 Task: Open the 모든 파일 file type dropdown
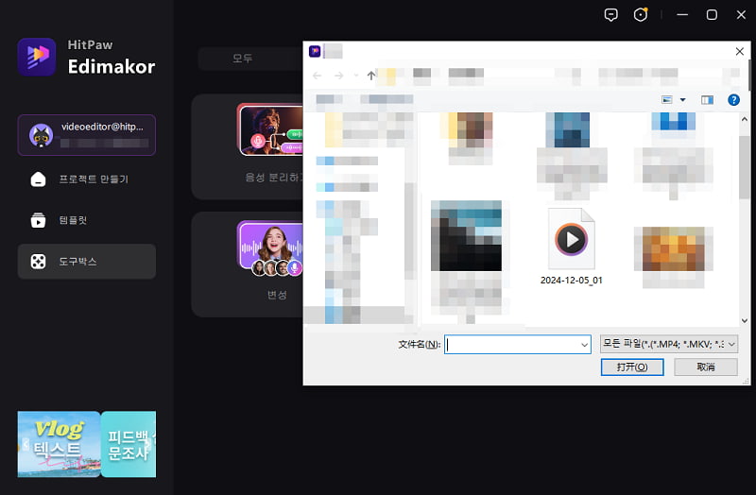(x=669, y=345)
